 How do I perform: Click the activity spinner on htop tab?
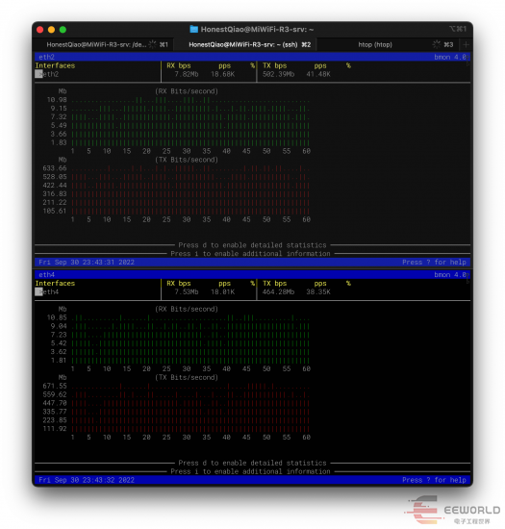(437, 44)
